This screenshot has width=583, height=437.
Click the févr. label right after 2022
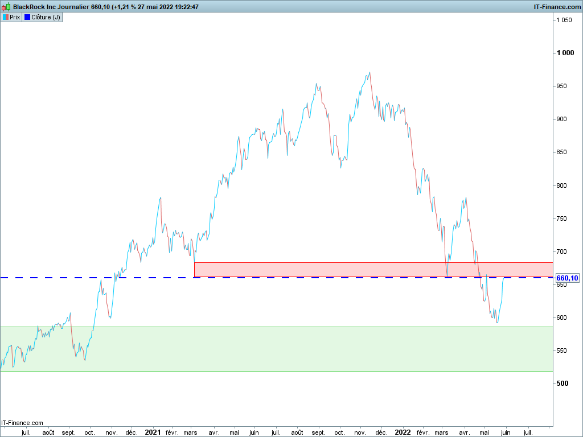coord(423,432)
